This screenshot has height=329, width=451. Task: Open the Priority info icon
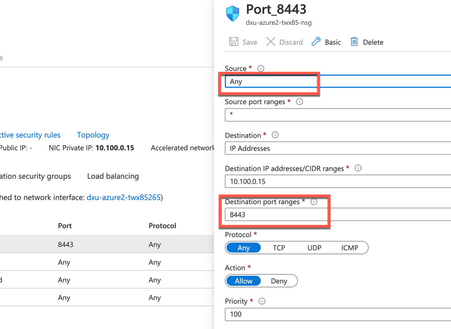[262, 301]
